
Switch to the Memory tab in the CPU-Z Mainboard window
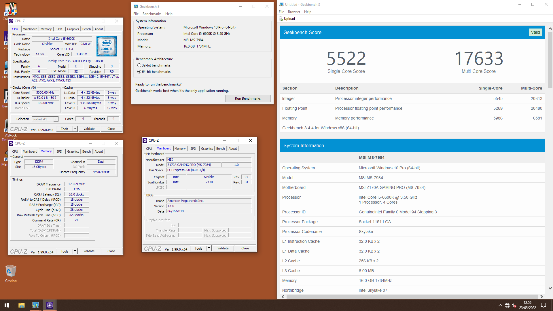click(x=180, y=149)
